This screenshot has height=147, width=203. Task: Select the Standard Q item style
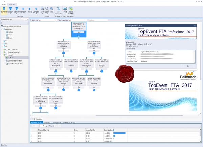pos(10,10)
